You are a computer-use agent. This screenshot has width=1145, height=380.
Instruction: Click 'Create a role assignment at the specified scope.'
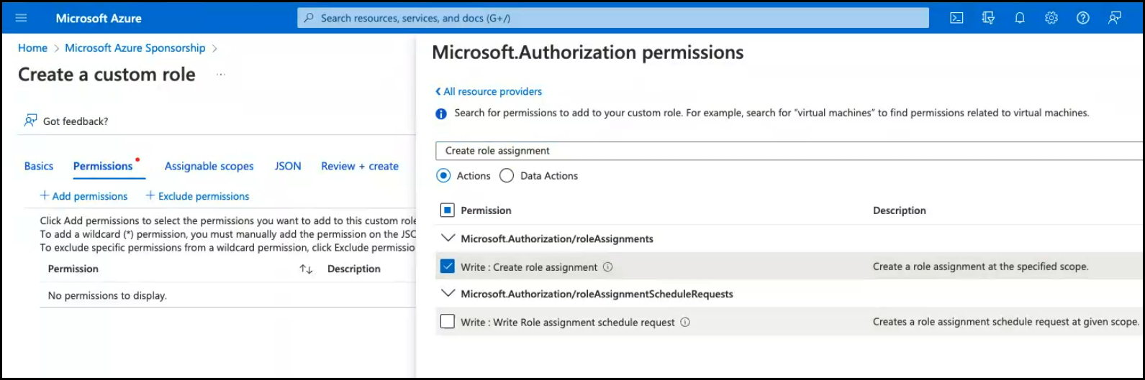pyautogui.click(x=981, y=267)
